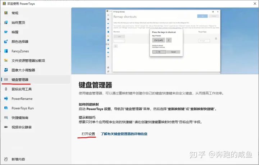The image size is (259, 165).
Task: Click the 快捷键指南 icon
Action: click(6, 118)
